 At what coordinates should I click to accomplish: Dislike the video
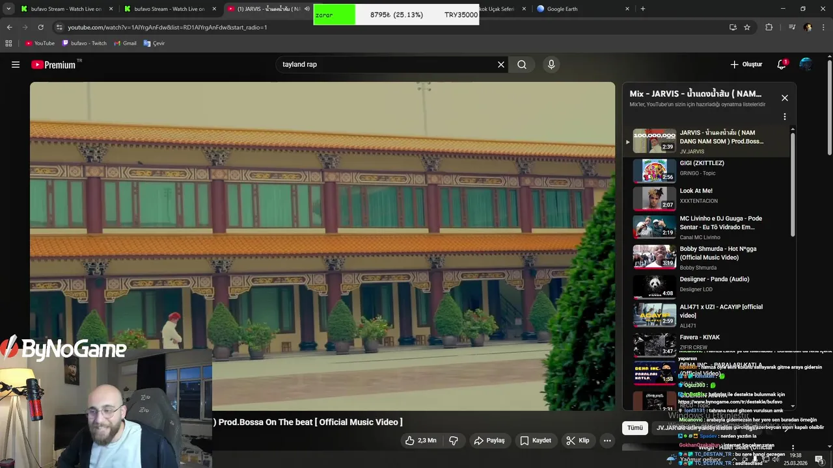[x=454, y=441]
